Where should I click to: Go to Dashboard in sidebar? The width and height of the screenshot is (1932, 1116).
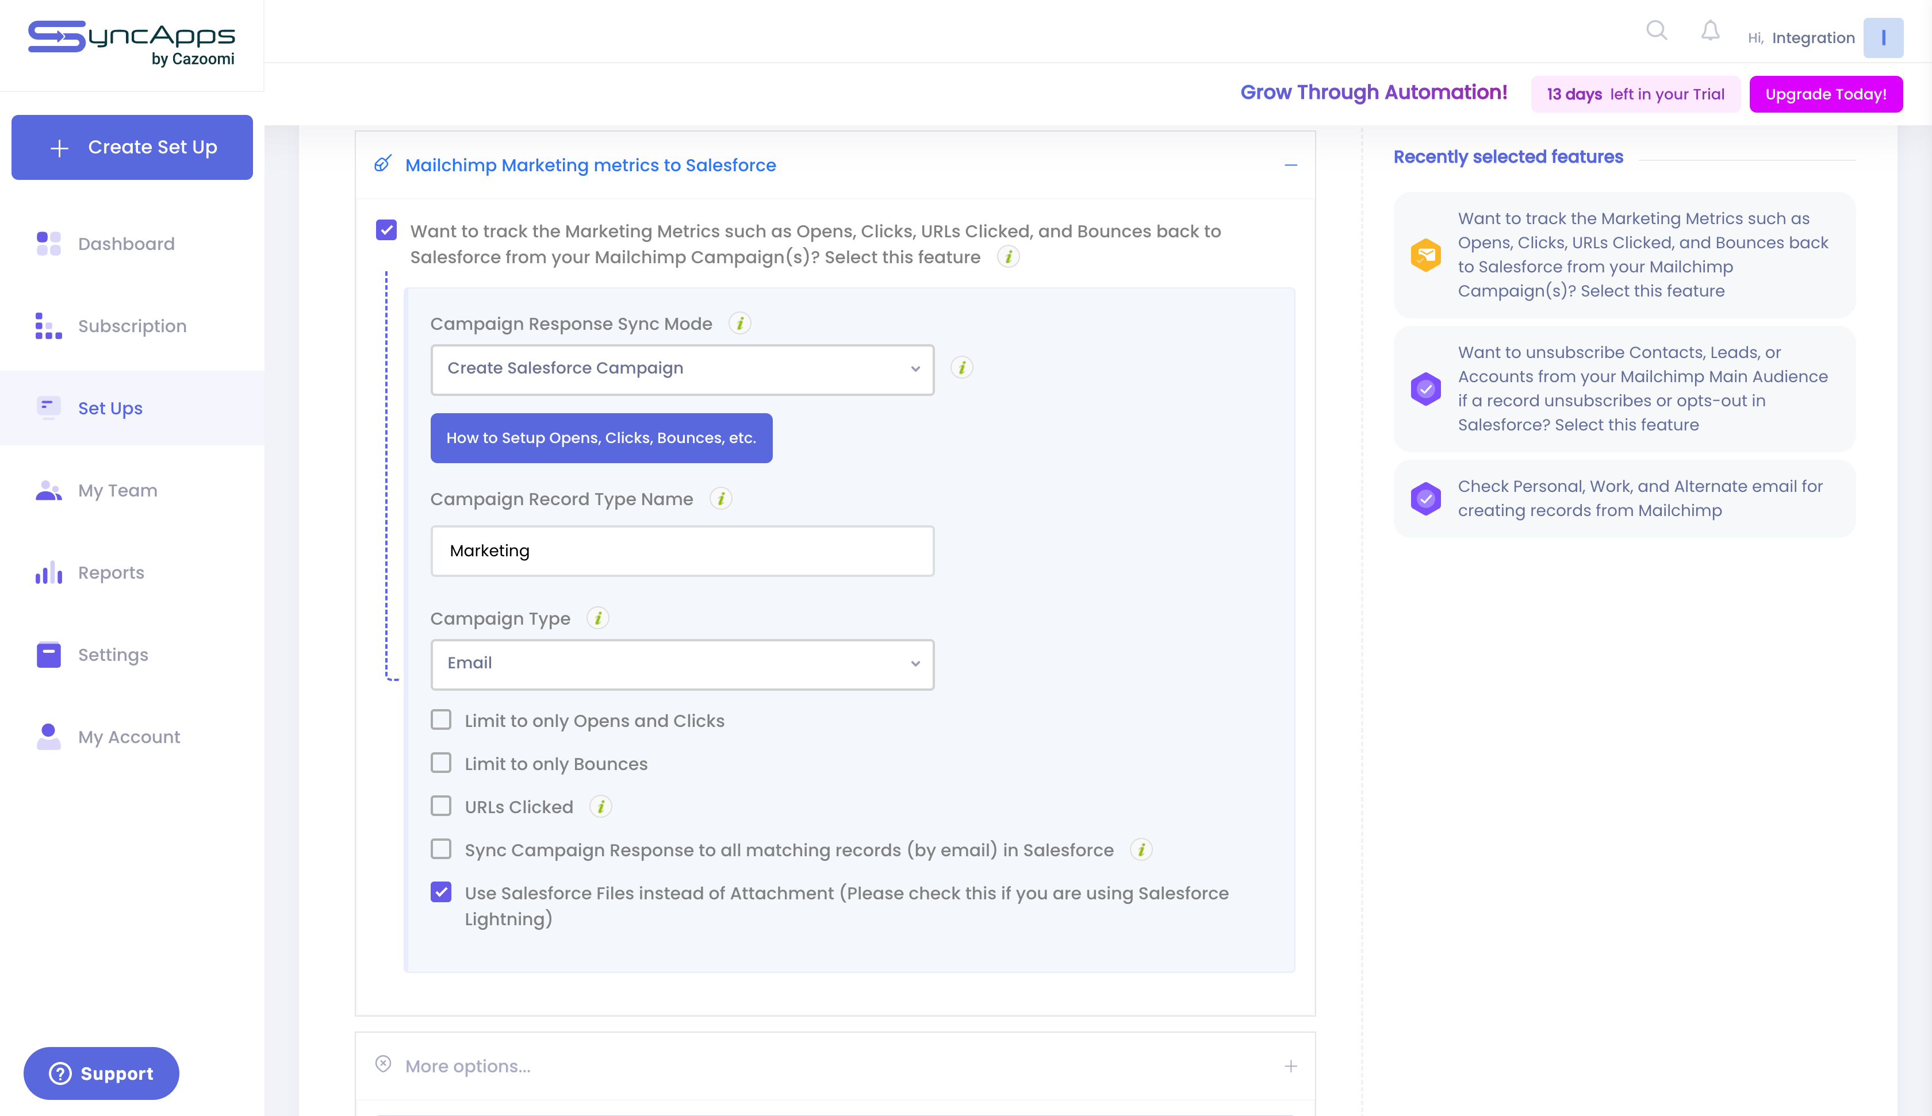(132, 244)
